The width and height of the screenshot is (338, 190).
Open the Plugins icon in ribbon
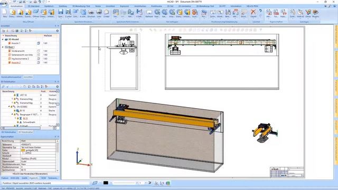tap(315, 13)
